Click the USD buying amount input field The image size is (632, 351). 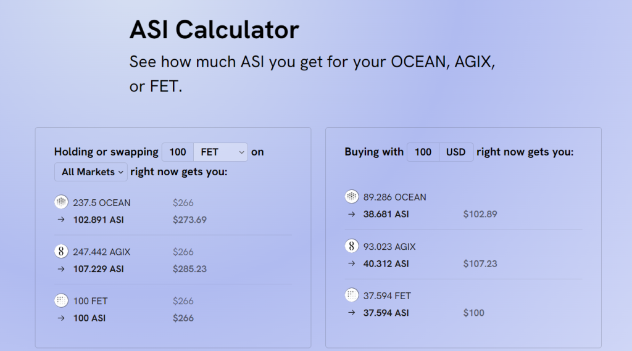pos(423,152)
